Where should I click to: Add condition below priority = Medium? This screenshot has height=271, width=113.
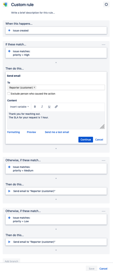[56, 178]
